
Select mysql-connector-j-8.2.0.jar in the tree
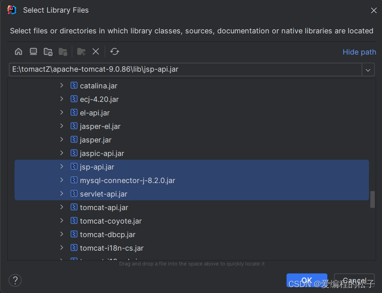pos(192,180)
